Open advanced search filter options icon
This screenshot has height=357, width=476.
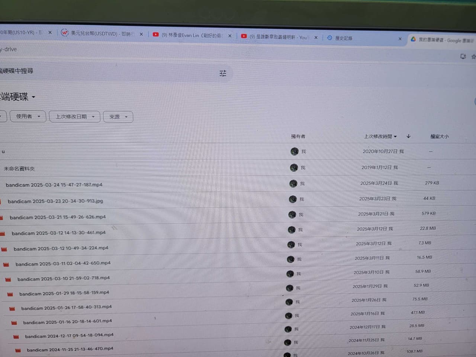[x=223, y=73]
